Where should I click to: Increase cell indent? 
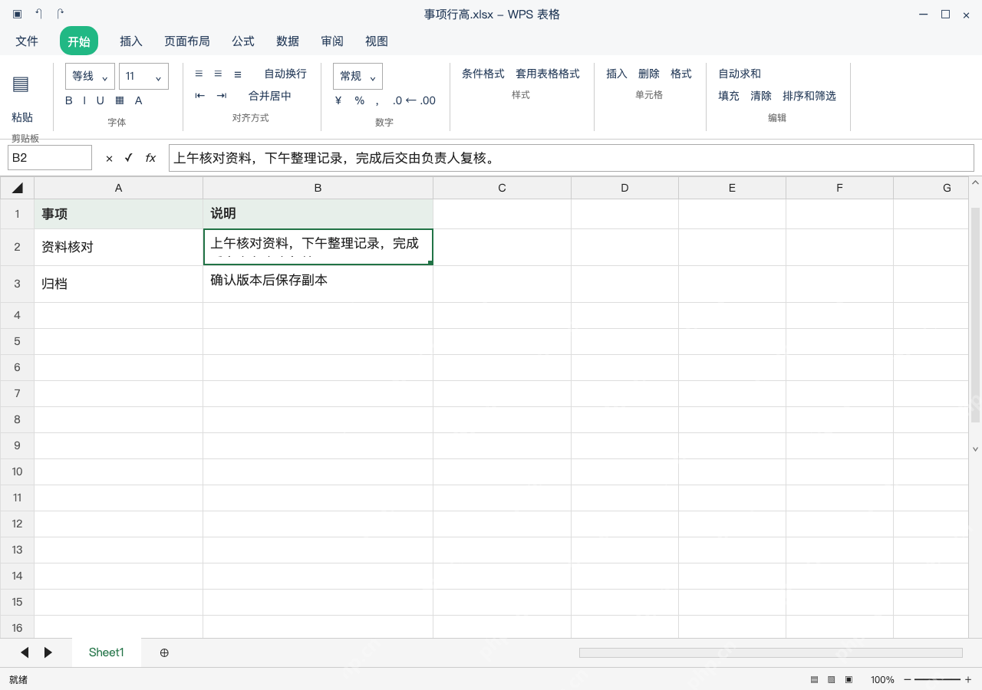[222, 96]
